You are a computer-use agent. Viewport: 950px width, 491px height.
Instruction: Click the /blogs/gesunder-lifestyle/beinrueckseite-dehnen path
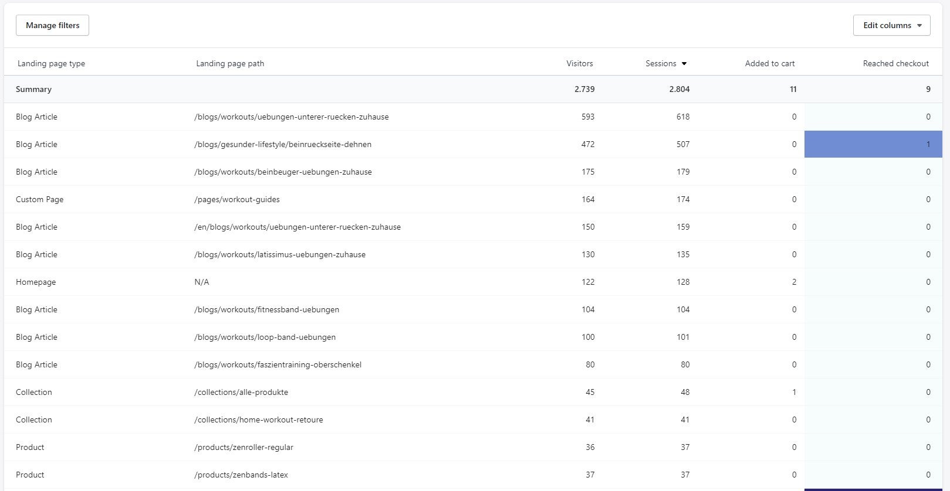point(283,144)
